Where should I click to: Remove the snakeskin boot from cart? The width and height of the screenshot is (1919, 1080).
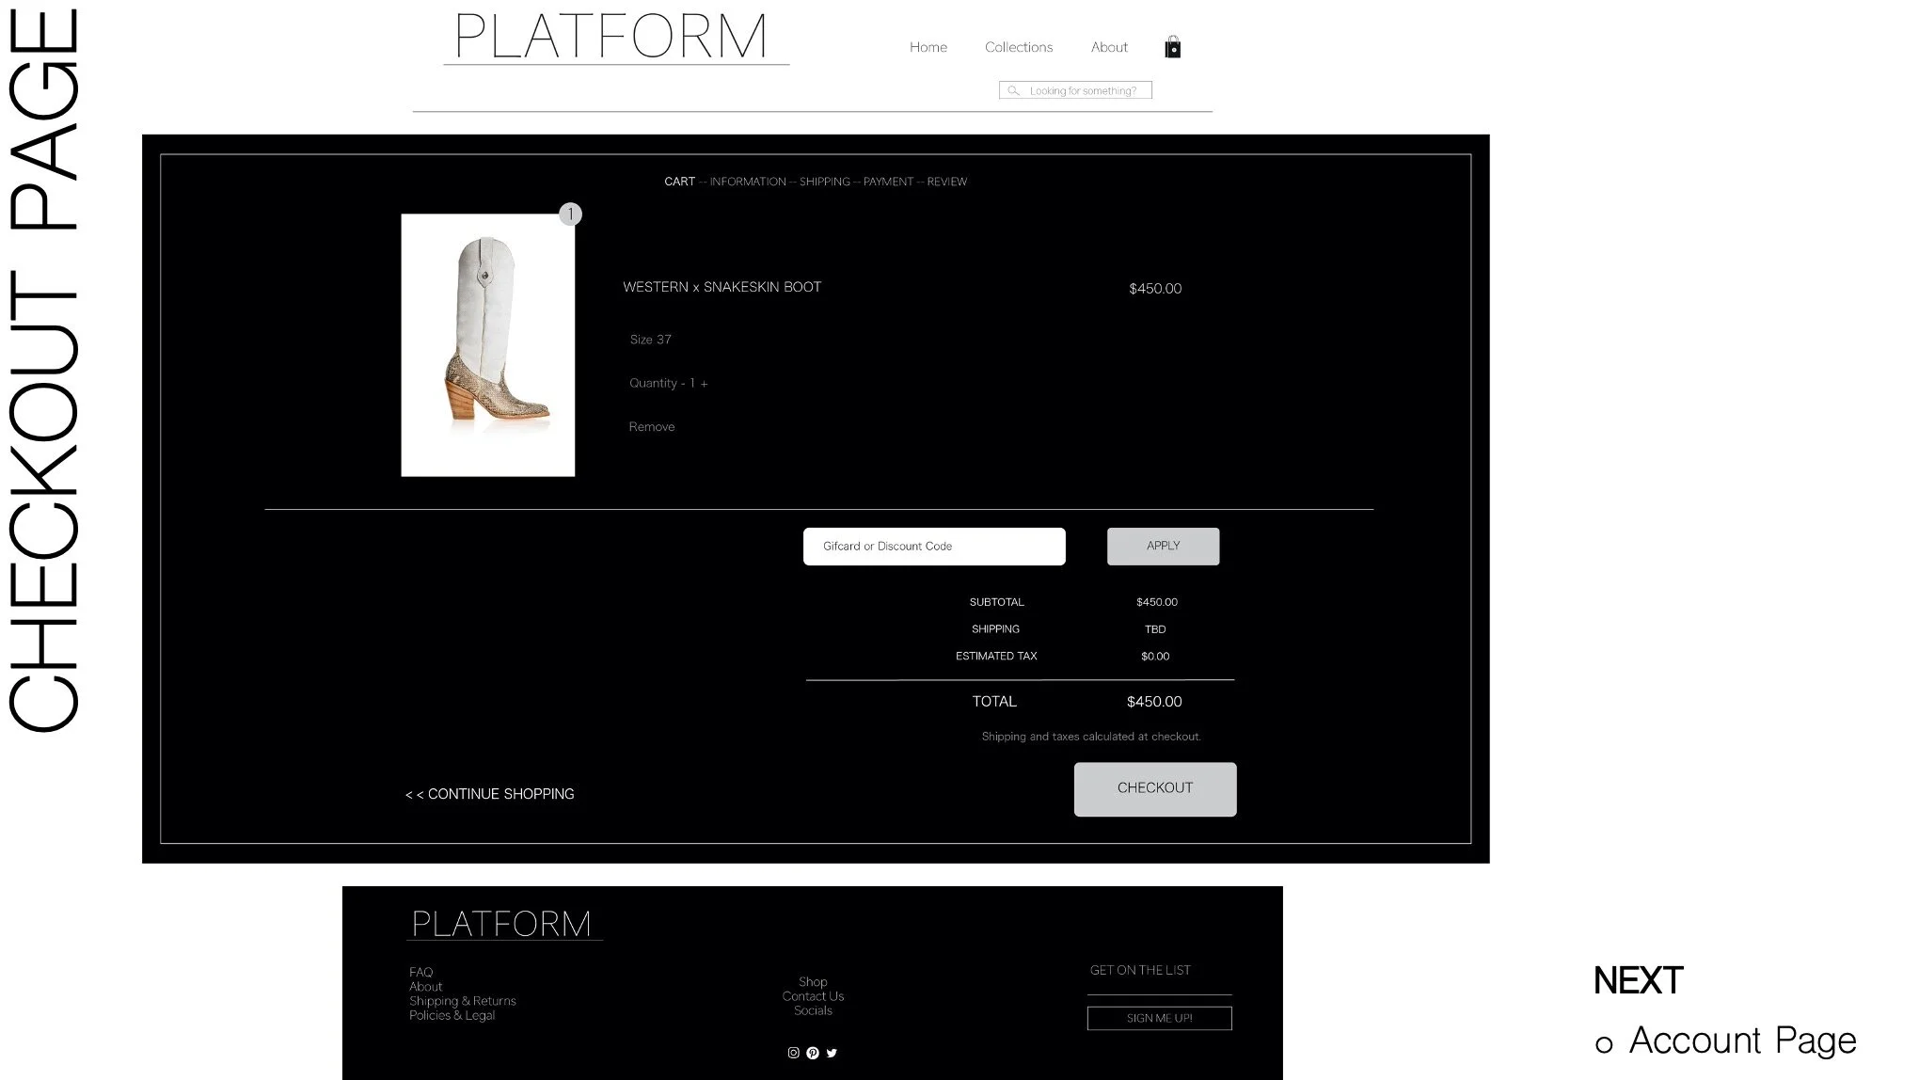coord(651,427)
